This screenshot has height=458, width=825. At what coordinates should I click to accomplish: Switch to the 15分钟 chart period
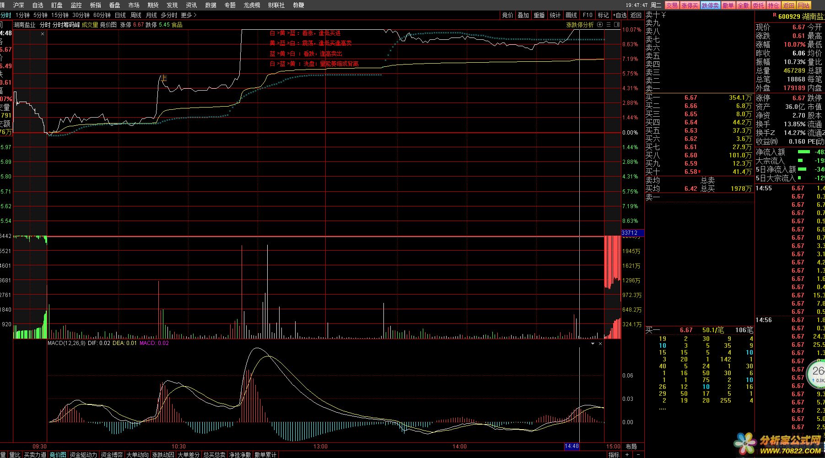(60, 15)
